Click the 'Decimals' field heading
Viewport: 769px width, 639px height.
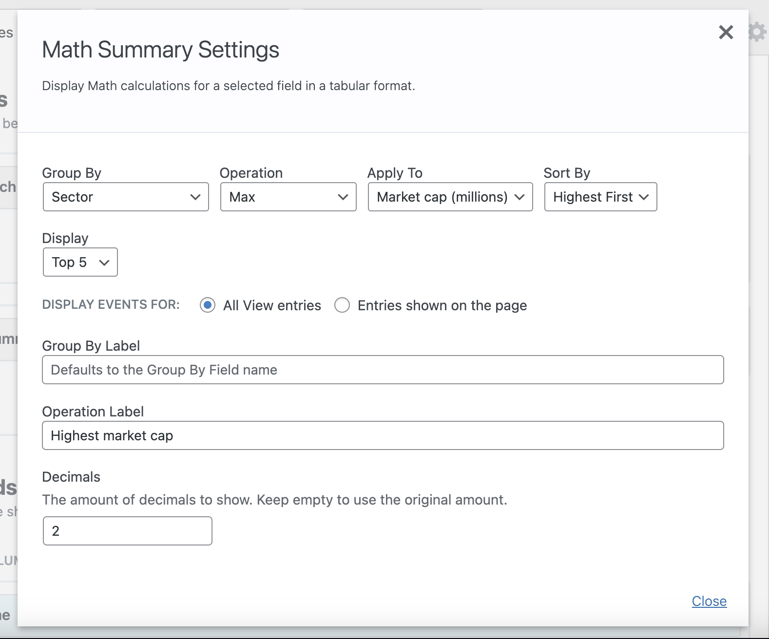pyautogui.click(x=71, y=477)
